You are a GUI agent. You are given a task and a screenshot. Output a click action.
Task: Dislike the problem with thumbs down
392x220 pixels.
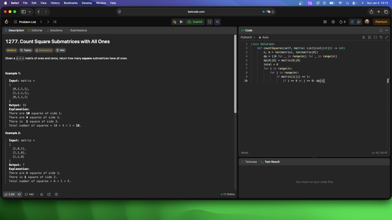(x=19, y=194)
